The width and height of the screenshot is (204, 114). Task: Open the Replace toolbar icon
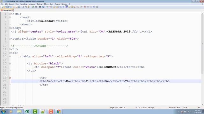(x=43, y=7)
